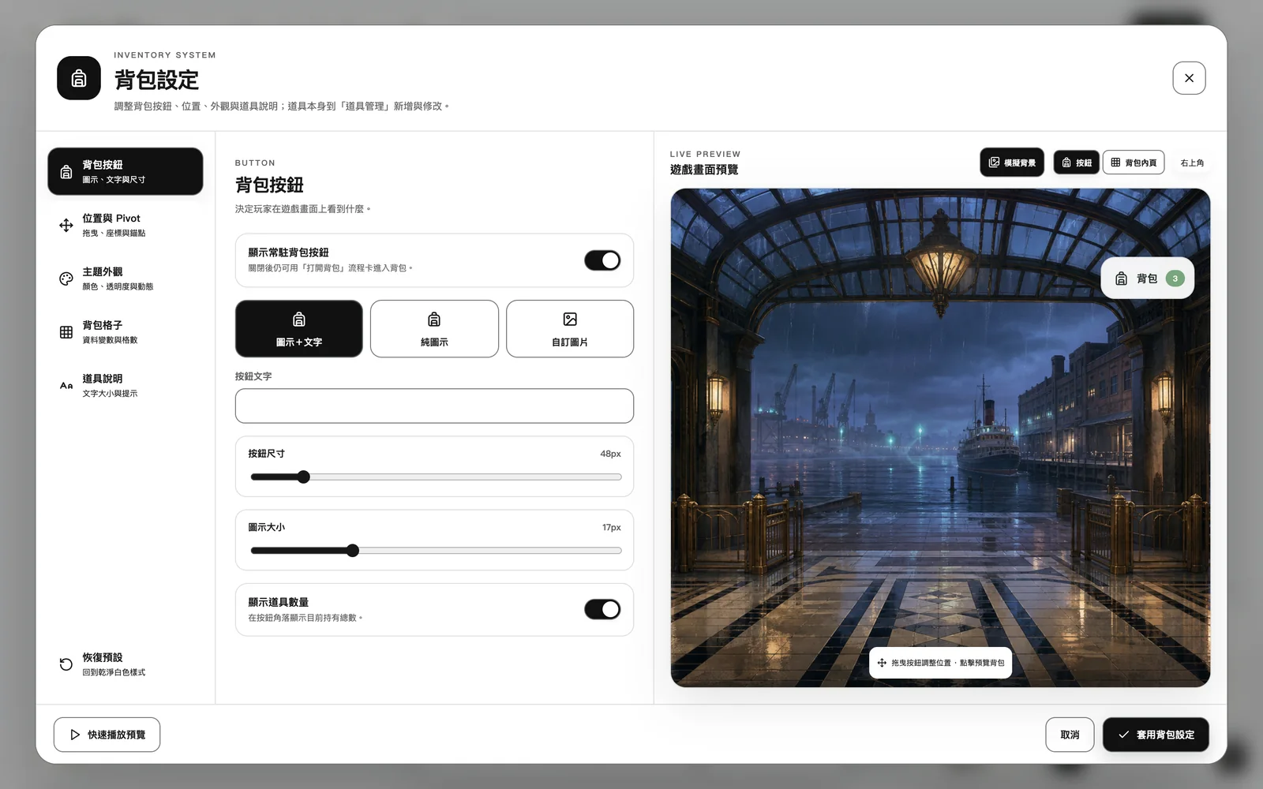Click the 背包 button in the preview
Viewport: 1263px width, 789px height.
click(x=1147, y=279)
